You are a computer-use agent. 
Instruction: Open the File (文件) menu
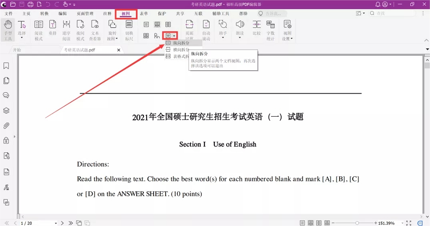[x=9, y=14]
